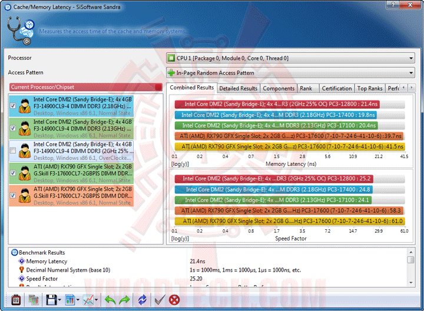This screenshot has width=424, height=311.
Task: Click user icon of the 2.13GHz Sandy Bridge-E entry
Action: pos(25,128)
